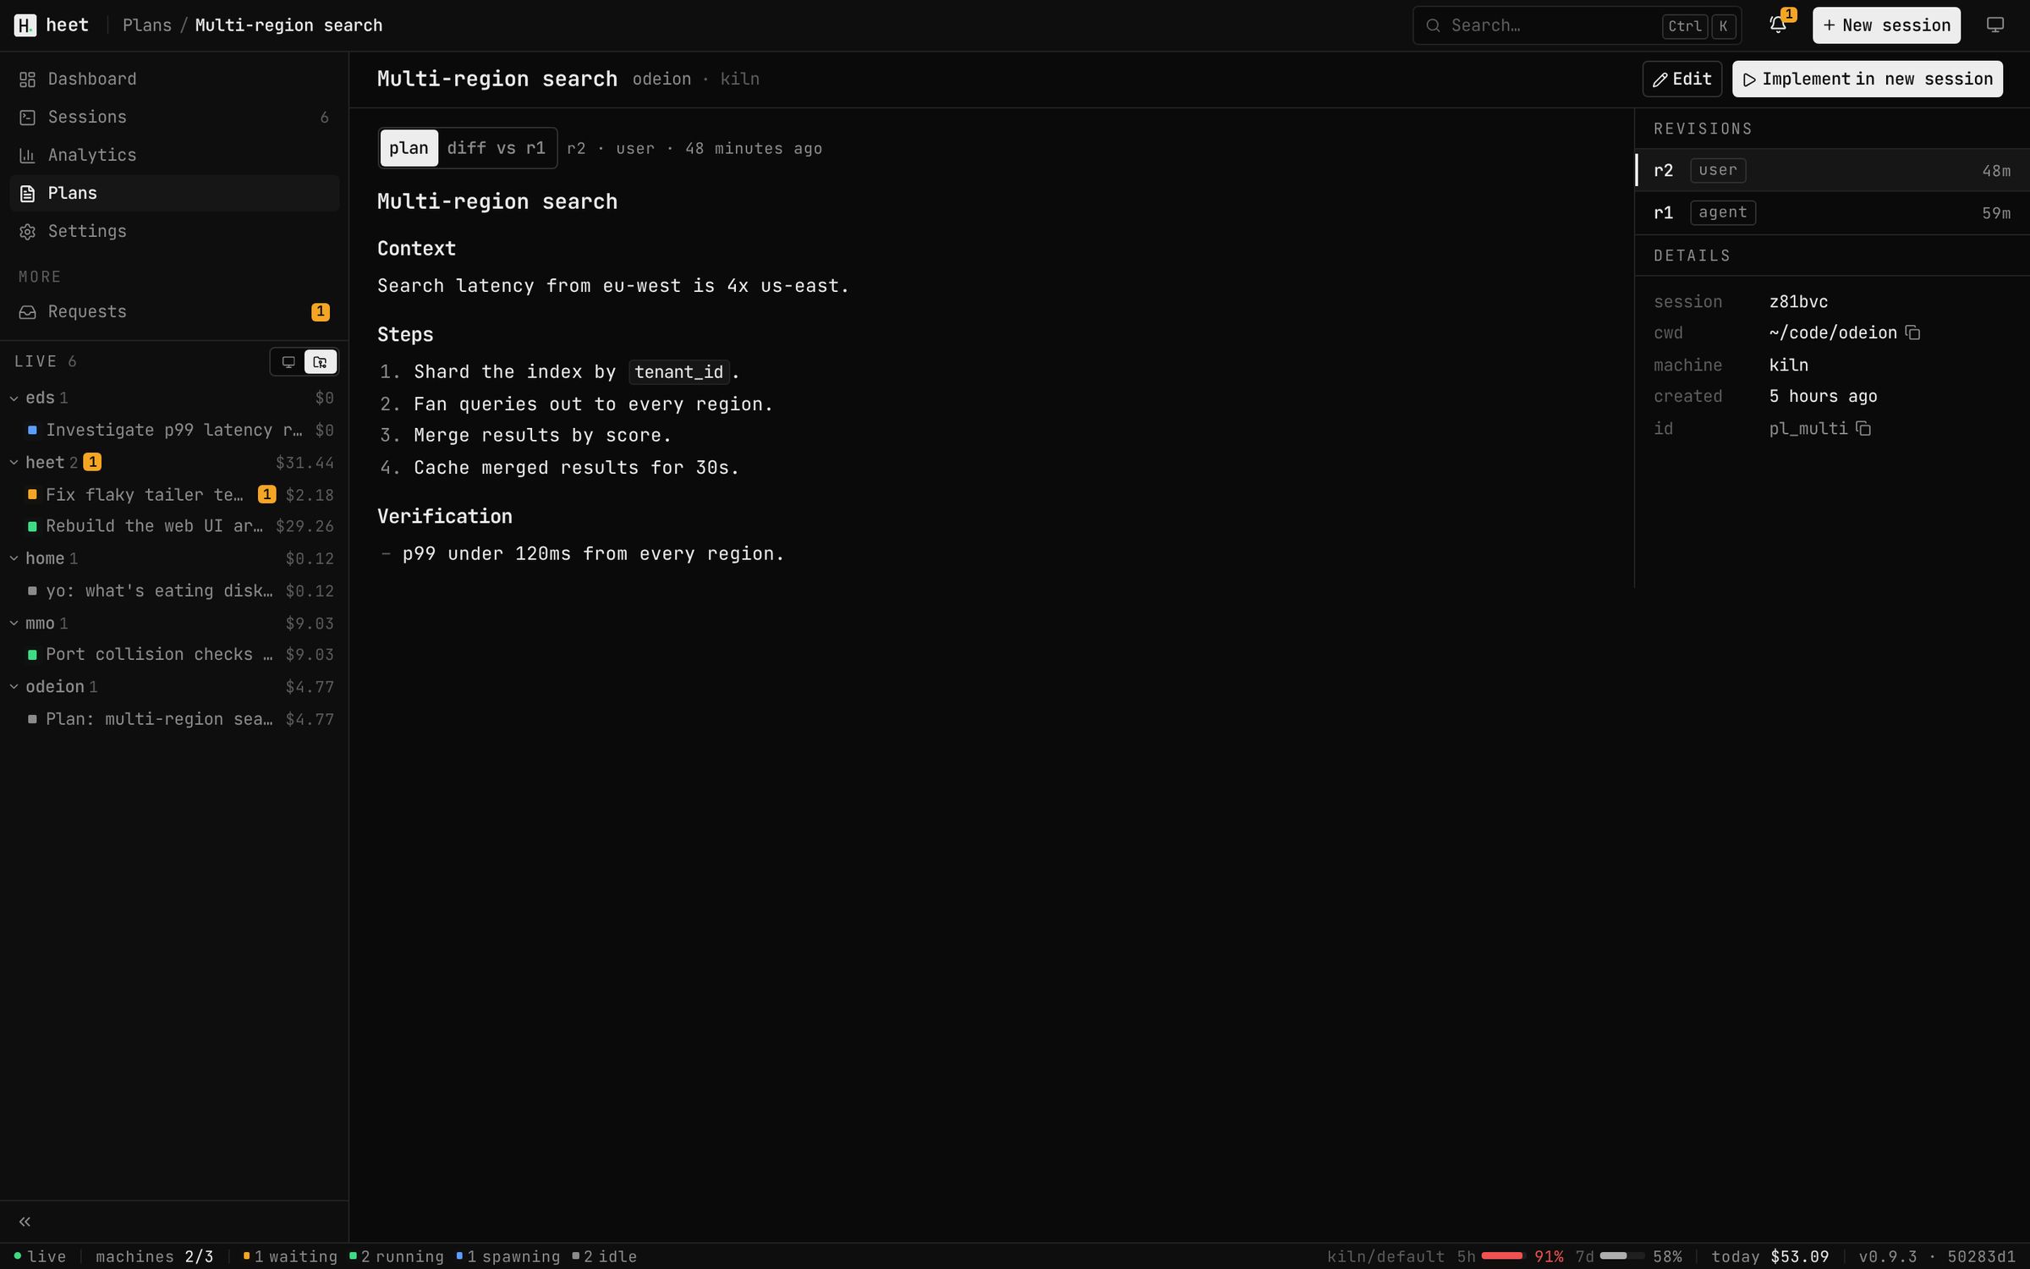The width and height of the screenshot is (2030, 1269).
Task: Click the 1 waiting status indicator
Action: [x=290, y=1256]
